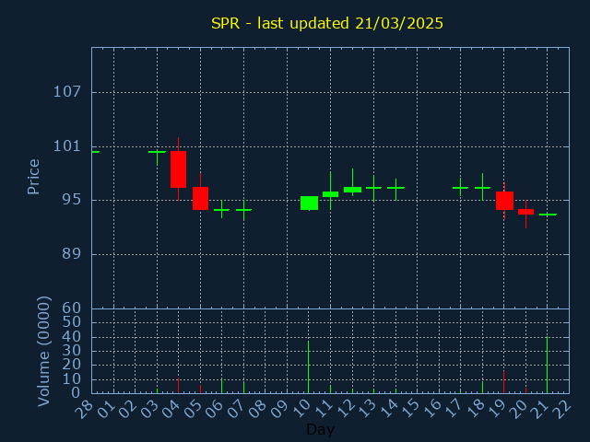Click the day axis label 03
This screenshot has height=442, width=590.
(x=150, y=409)
